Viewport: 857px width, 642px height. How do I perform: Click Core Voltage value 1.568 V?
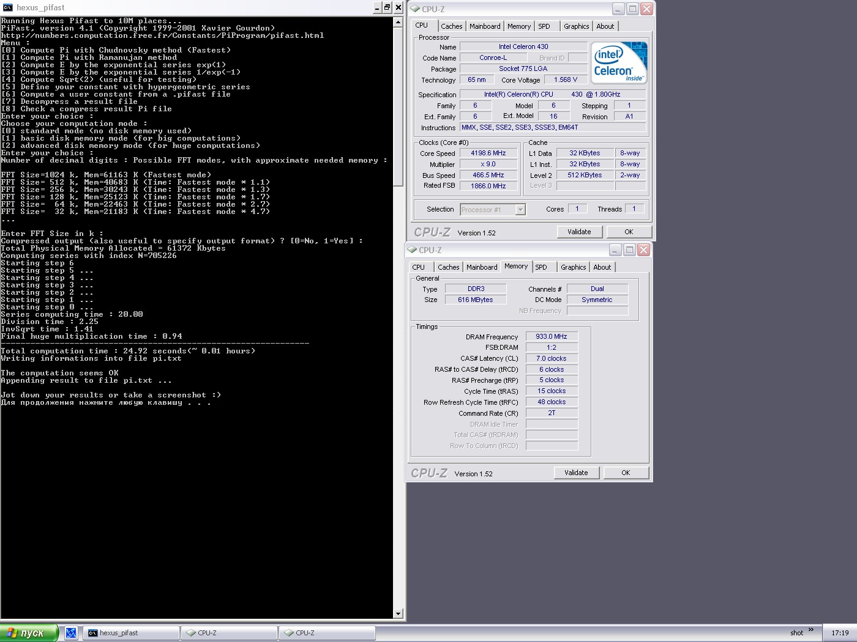point(566,79)
